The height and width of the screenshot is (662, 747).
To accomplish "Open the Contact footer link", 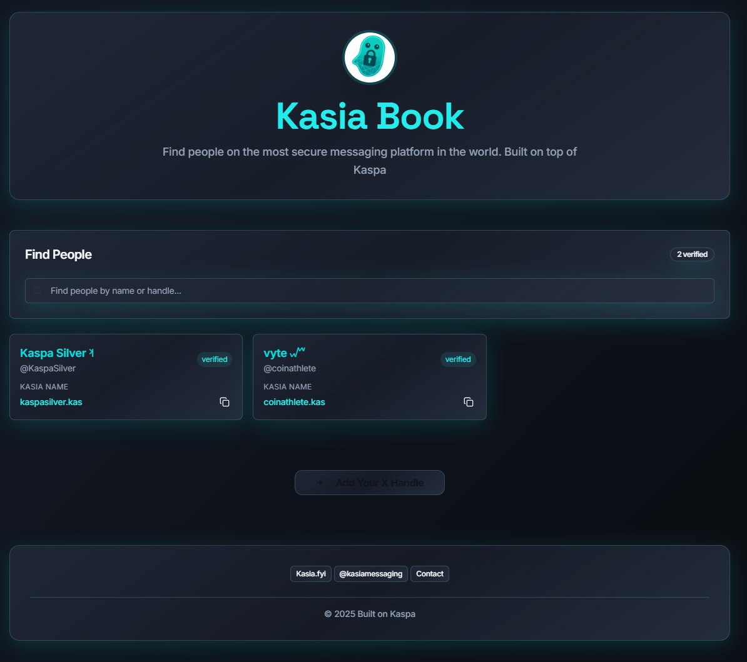I will click(430, 574).
